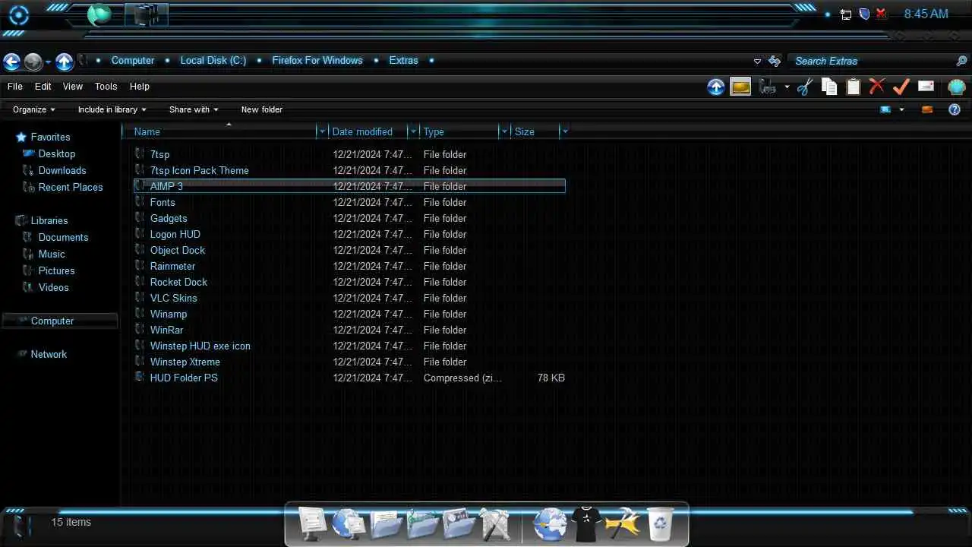972x547 pixels.
Task: Click the magnifier icon in search box
Action: (961, 61)
